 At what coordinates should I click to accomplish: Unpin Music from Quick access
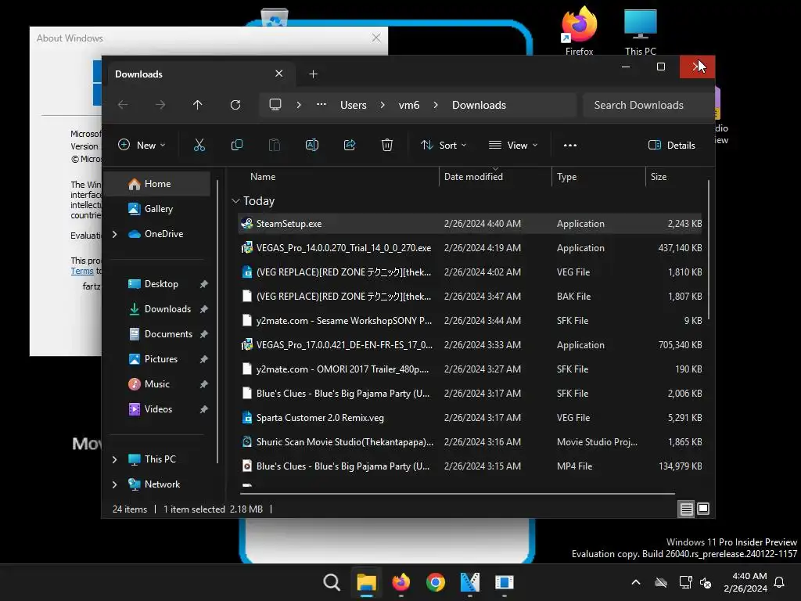(x=204, y=384)
